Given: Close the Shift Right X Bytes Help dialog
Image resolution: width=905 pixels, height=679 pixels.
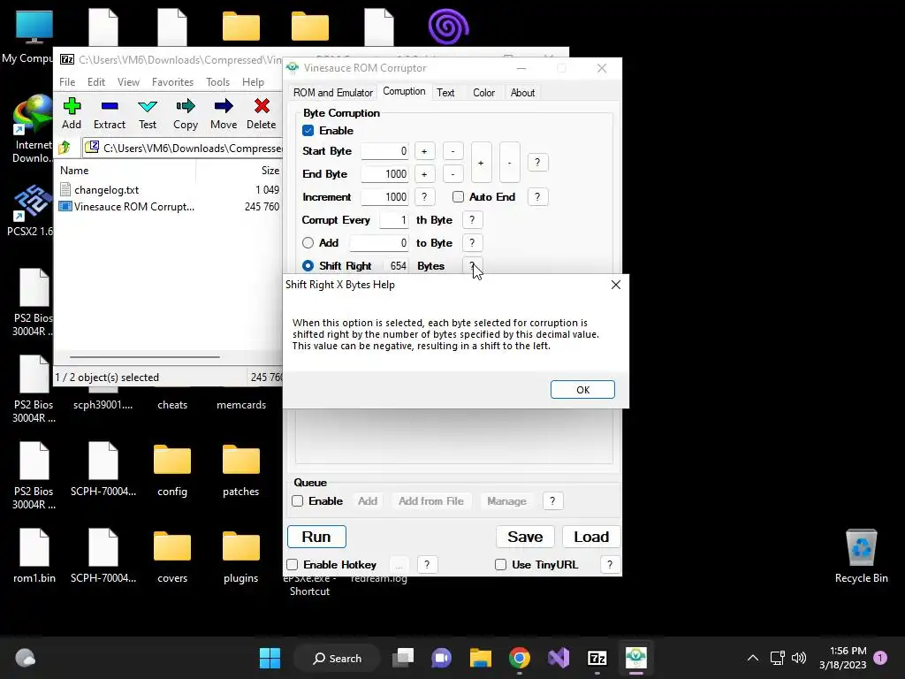Looking at the screenshot, I should click(x=615, y=285).
